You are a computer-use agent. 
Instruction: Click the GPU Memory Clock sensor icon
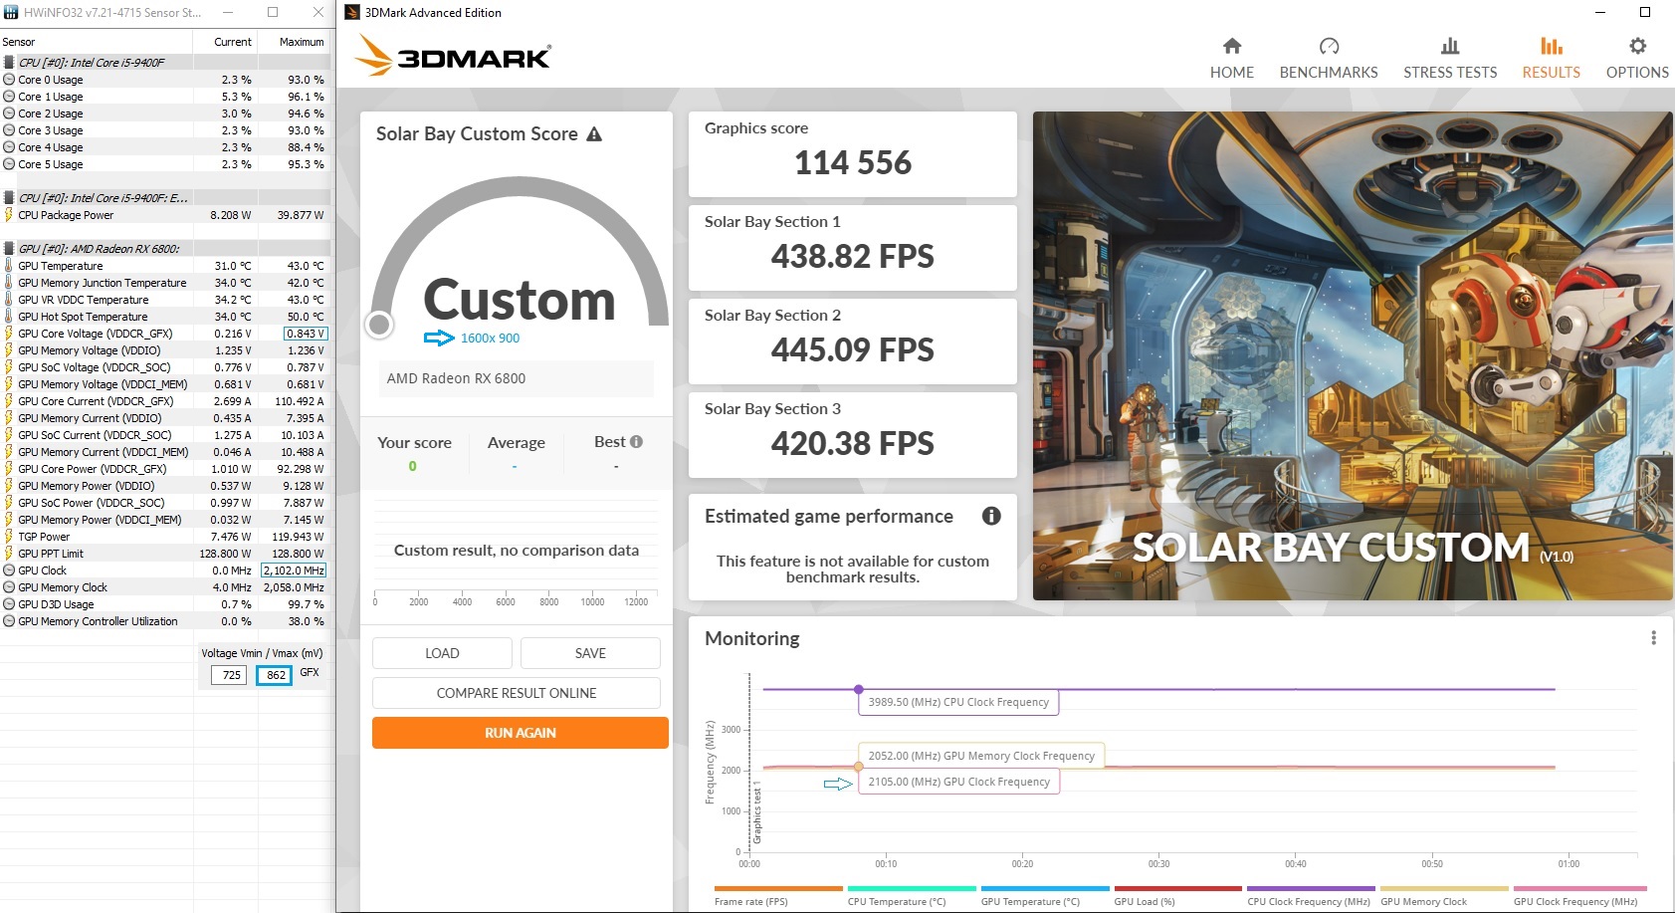point(9,587)
